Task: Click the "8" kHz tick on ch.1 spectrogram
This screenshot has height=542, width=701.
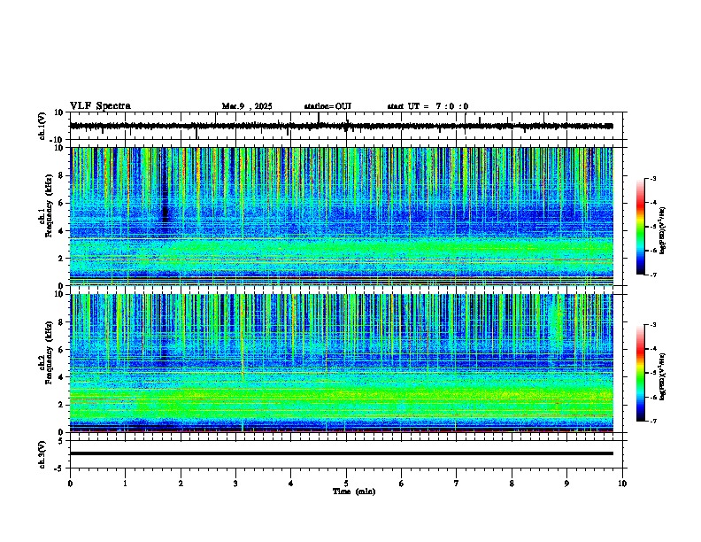Action: point(61,175)
